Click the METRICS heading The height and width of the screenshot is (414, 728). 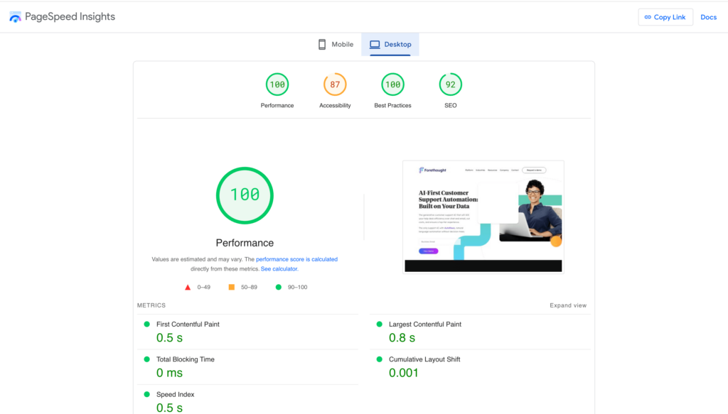[x=151, y=305]
